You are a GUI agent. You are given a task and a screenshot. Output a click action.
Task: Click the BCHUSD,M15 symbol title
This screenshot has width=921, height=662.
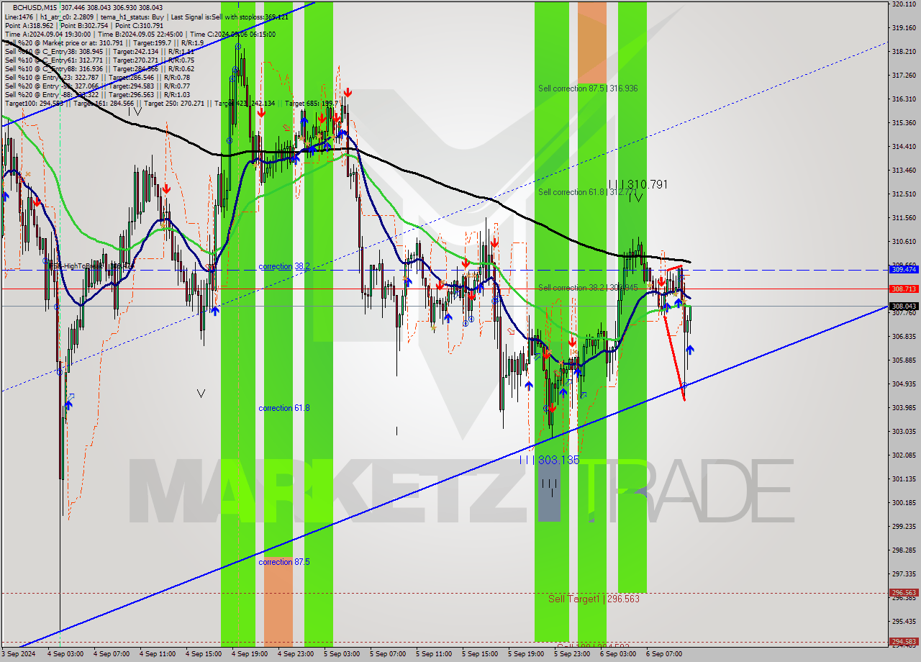(35, 7)
